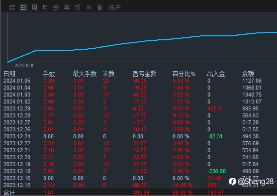Open the 币 currency tab

78,7
